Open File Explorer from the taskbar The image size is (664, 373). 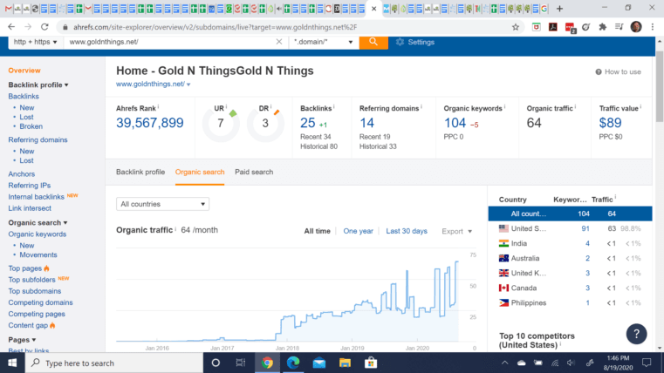345,363
